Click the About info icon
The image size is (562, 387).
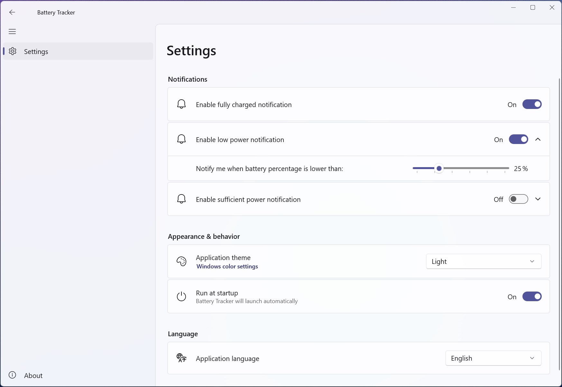[13, 375]
